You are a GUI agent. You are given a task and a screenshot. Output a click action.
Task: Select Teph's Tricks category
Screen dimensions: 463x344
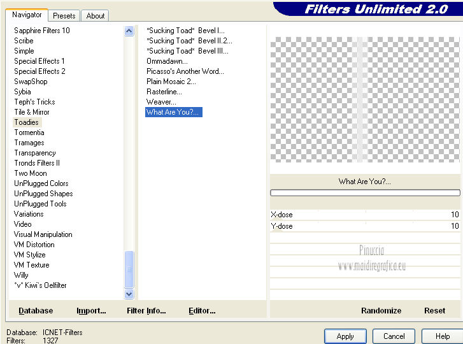point(34,102)
